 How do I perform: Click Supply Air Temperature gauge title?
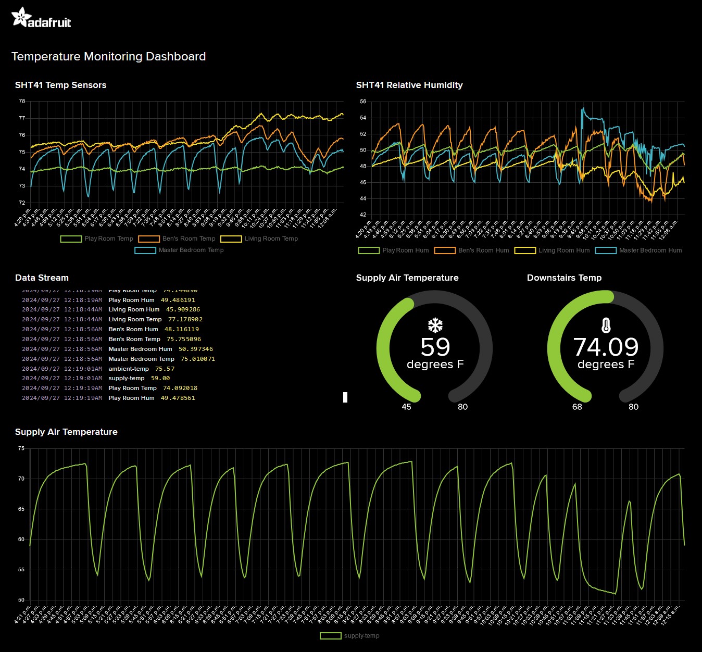point(407,278)
